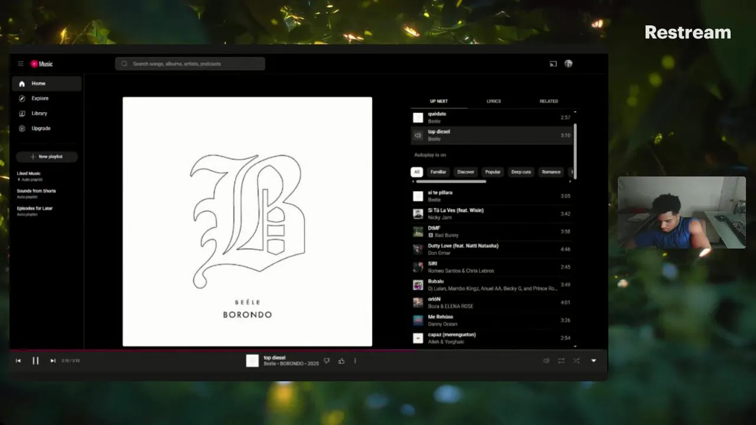Select the Romance filter chip

tap(551, 172)
